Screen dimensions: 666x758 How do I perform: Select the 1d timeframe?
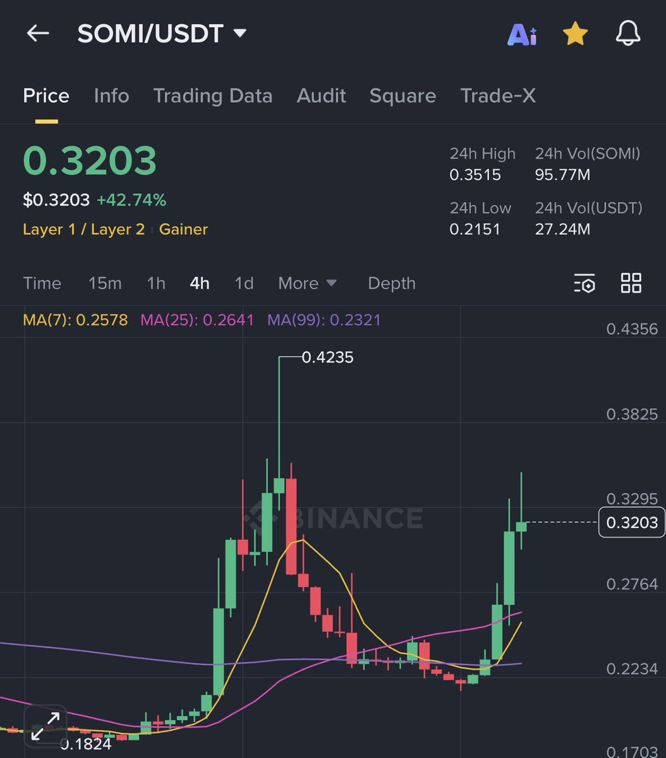coord(244,283)
